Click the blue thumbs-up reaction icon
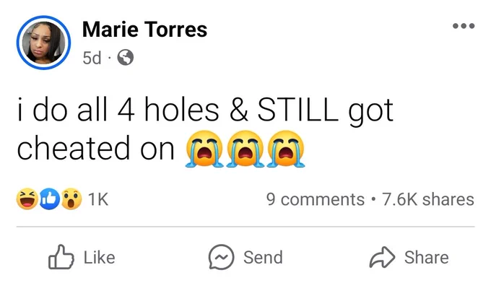Viewport: 491px width, 283px height. (x=50, y=199)
